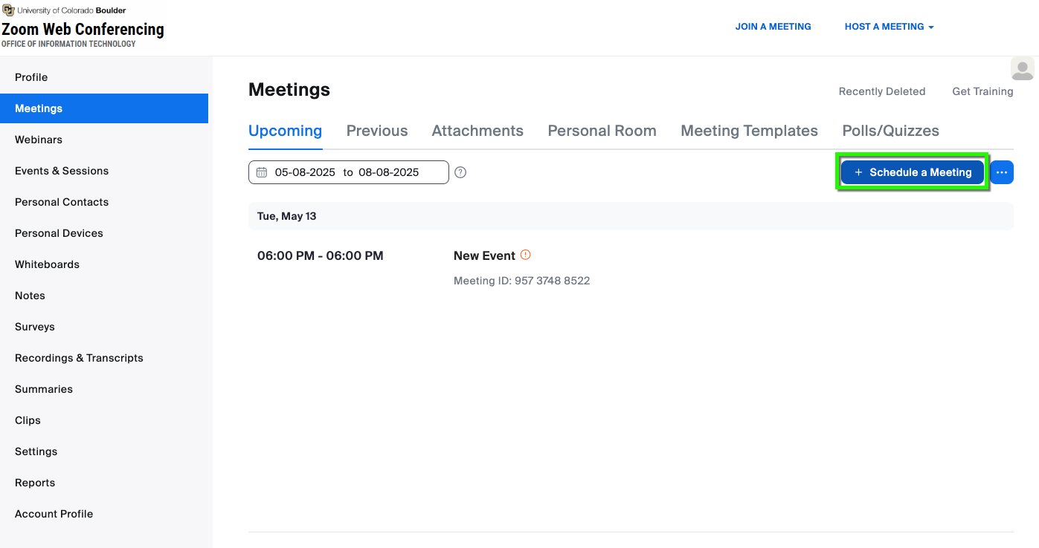Screen dimensions: 1039x548
Task: Click the orange warning icon beside New Event
Action: (526, 255)
